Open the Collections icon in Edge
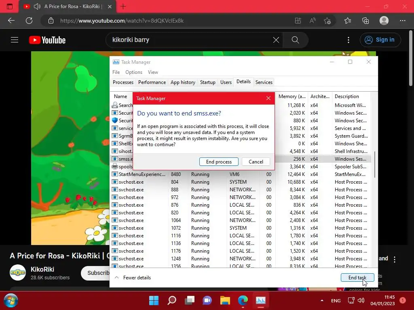414x310 pixels. click(x=365, y=21)
